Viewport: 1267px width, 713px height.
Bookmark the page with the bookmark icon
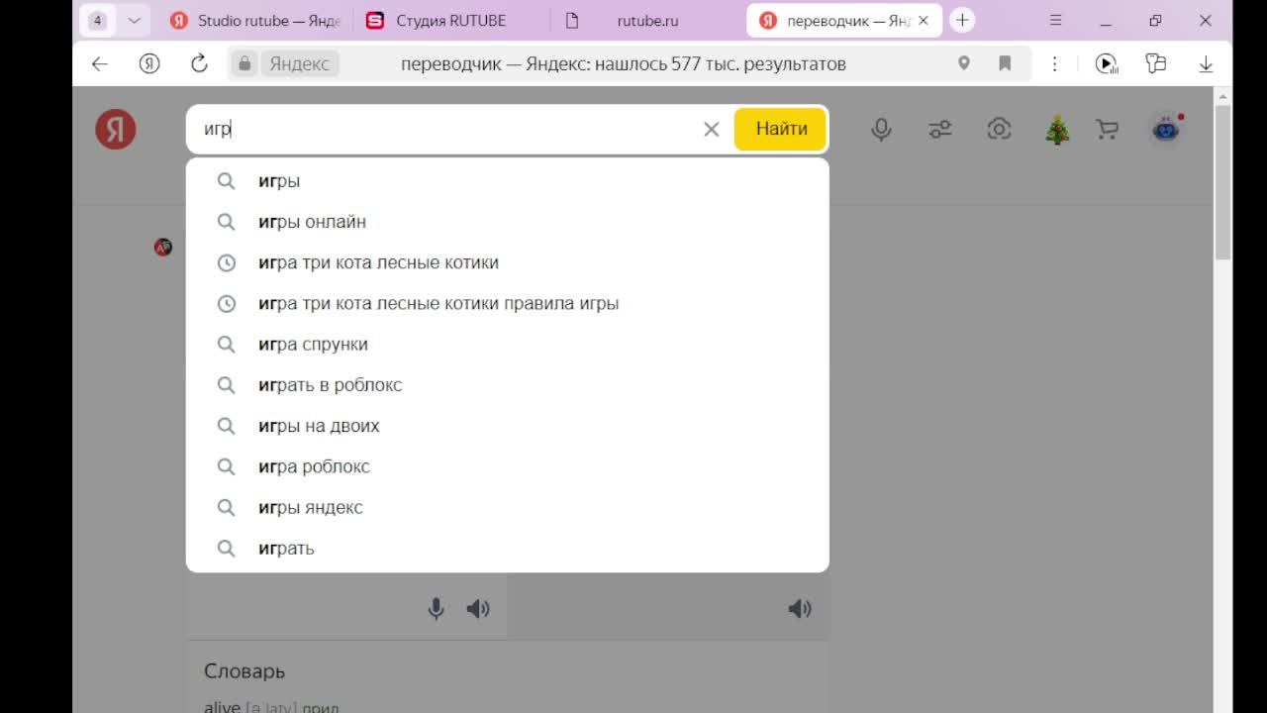[x=1005, y=63]
